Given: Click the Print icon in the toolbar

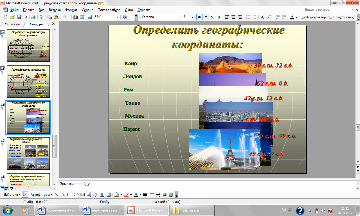Looking at the screenshot, I should (x=33, y=17).
